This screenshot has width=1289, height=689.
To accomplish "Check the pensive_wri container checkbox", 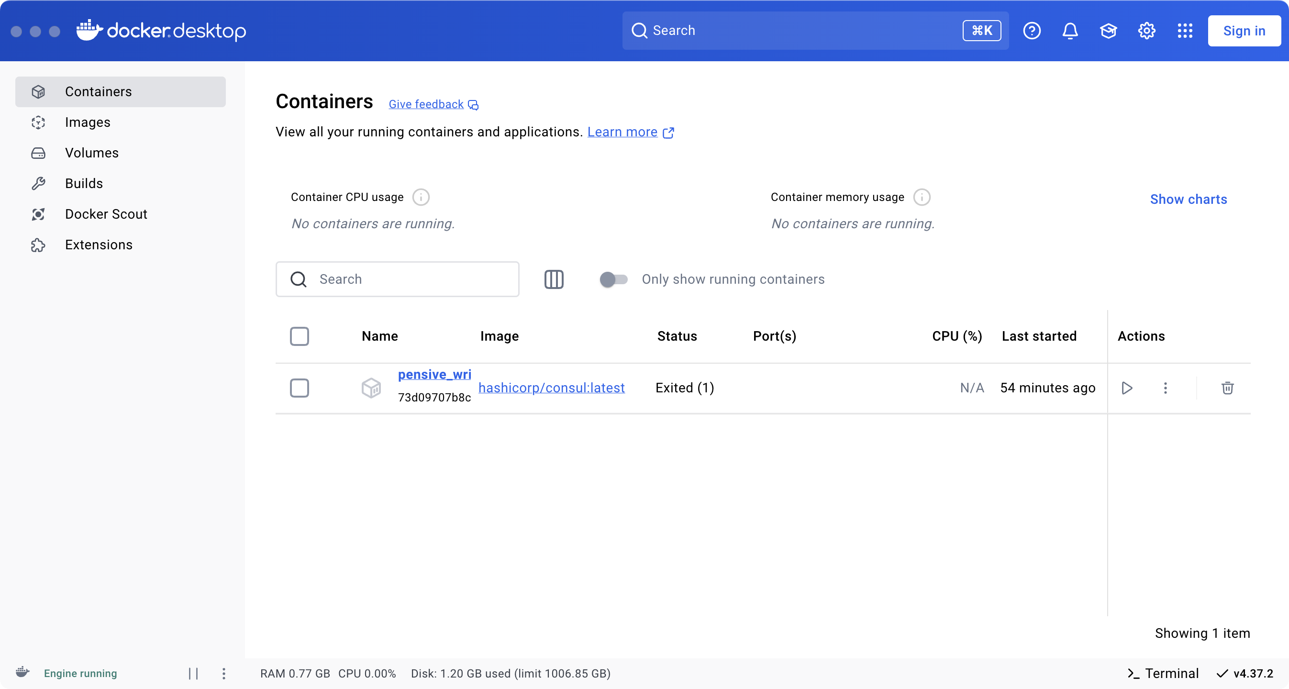I will (x=299, y=388).
